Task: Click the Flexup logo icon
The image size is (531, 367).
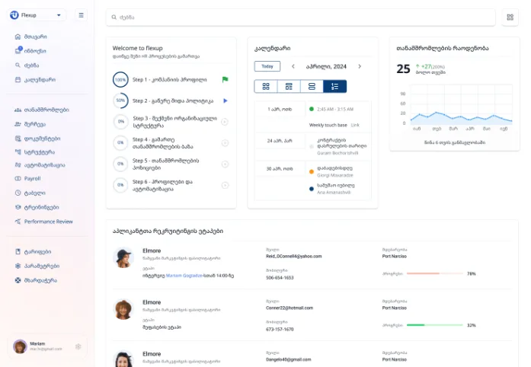Action: (14, 15)
